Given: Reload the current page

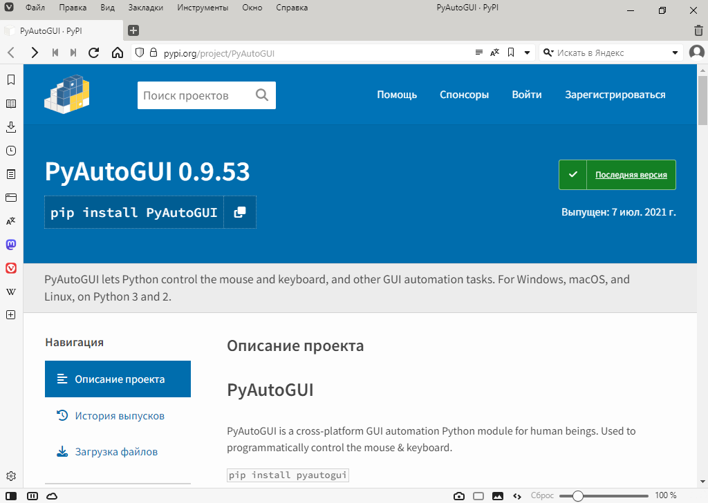Looking at the screenshot, I should 94,53.
